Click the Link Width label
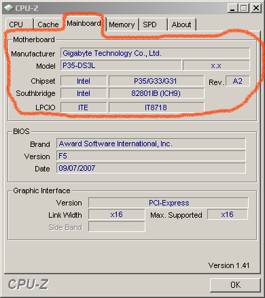 click(x=65, y=215)
